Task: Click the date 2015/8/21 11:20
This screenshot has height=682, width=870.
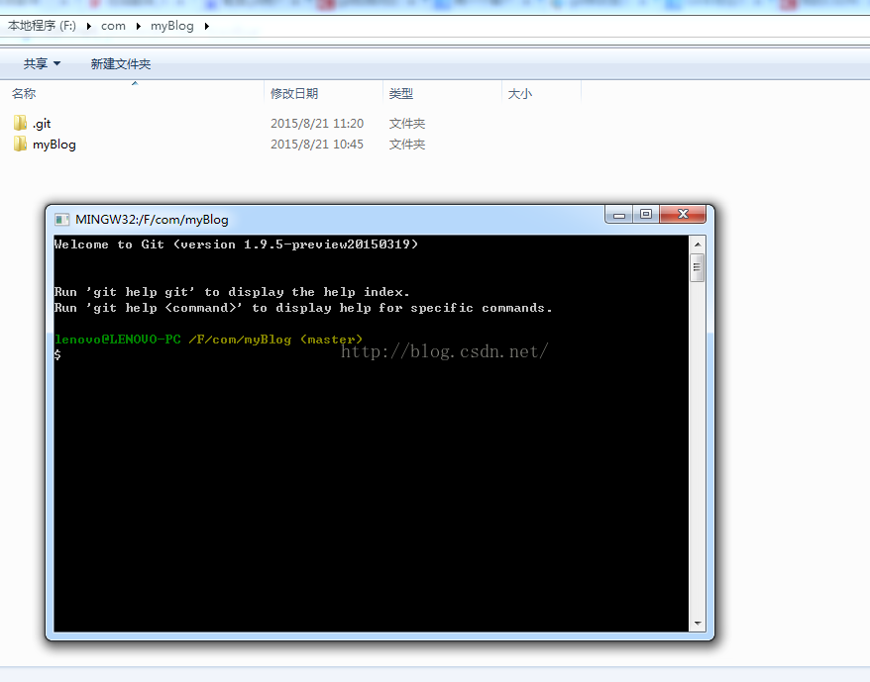Action: click(317, 123)
